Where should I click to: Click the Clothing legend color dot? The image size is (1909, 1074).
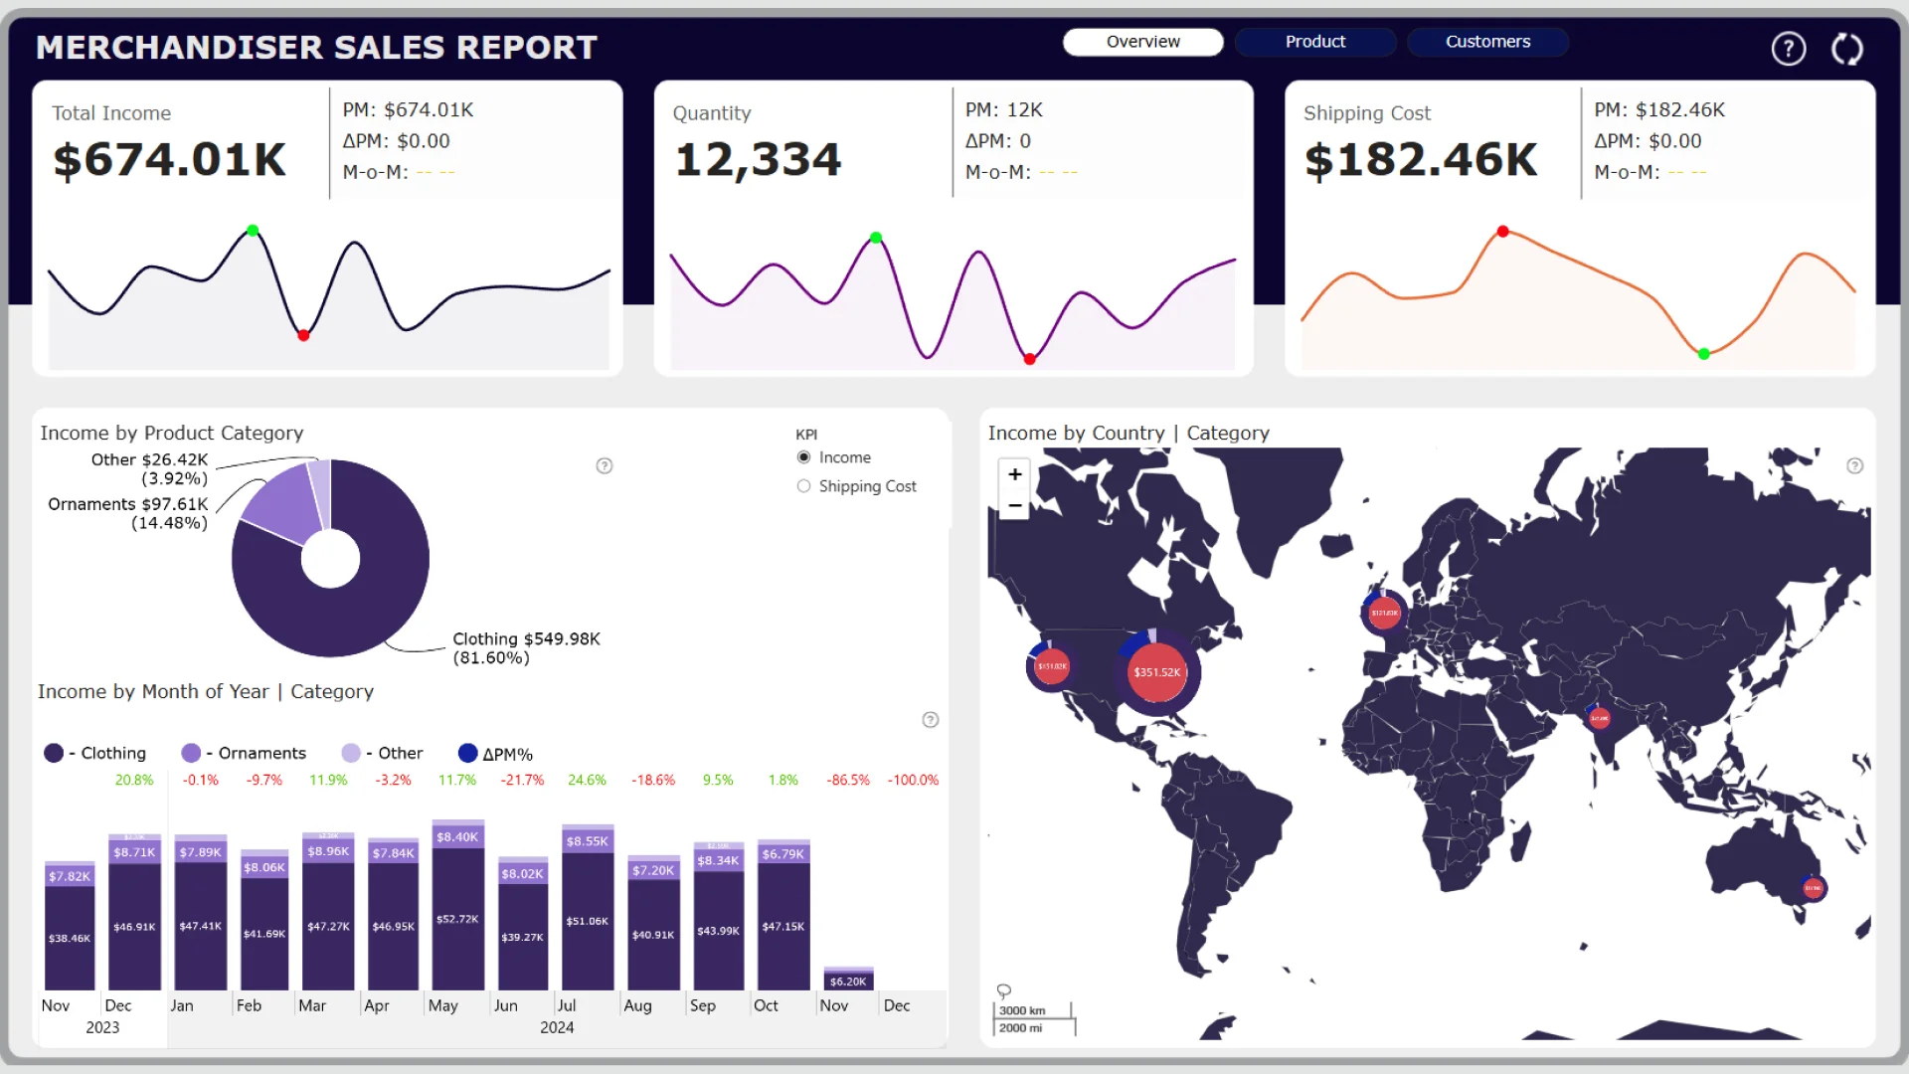(54, 753)
